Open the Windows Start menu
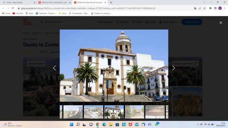The image size is (228, 128). 72,125
